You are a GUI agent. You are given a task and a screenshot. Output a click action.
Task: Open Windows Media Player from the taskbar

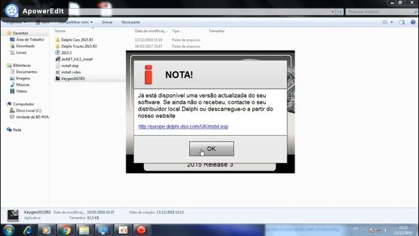point(46,230)
